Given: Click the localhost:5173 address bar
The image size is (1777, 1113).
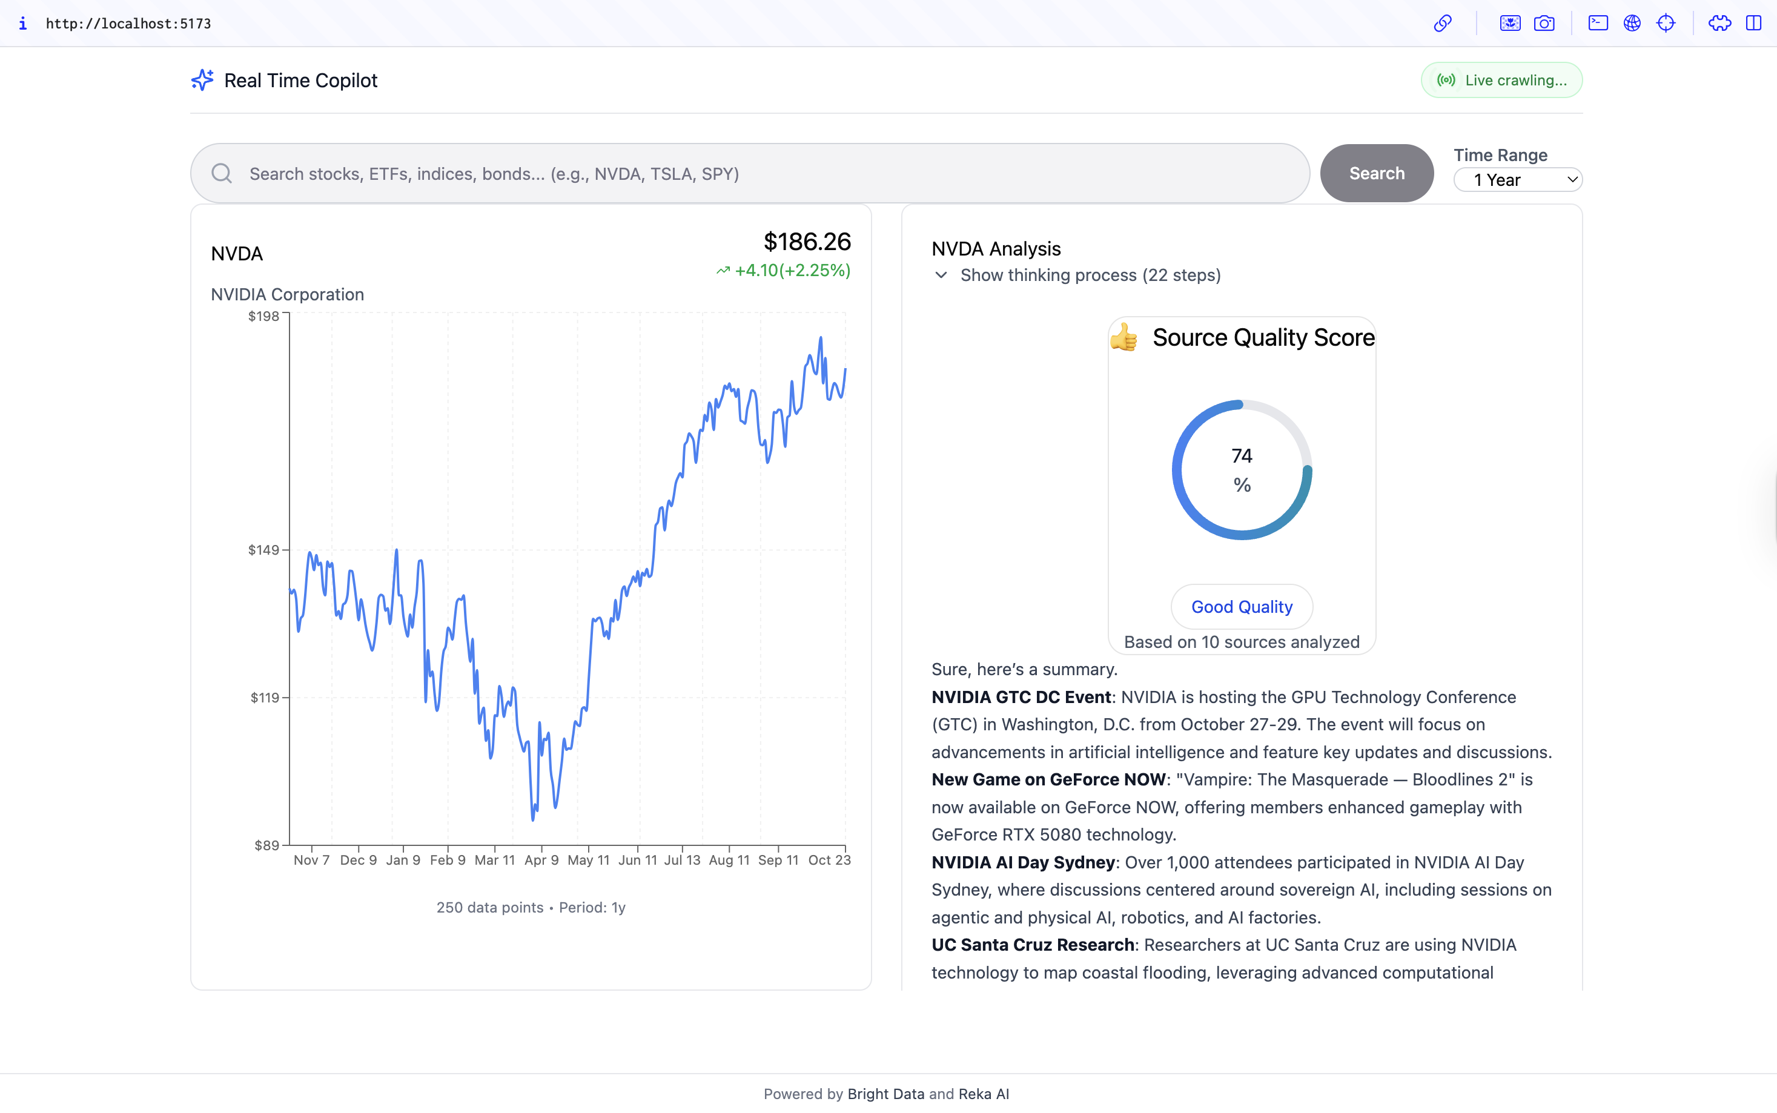Looking at the screenshot, I should pyautogui.click(x=129, y=24).
